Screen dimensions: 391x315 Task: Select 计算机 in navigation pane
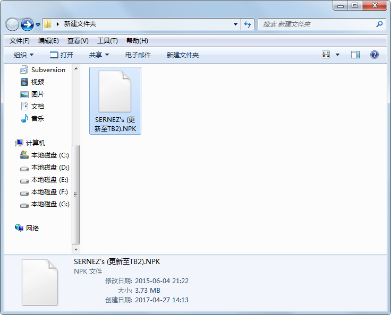coord(30,143)
